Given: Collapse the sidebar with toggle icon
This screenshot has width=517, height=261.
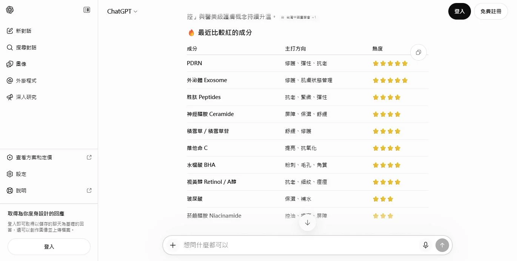Looking at the screenshot, I should coord(87,10).
